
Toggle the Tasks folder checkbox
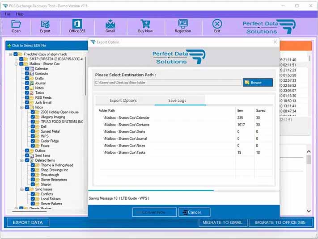click(x=27, y=93)
